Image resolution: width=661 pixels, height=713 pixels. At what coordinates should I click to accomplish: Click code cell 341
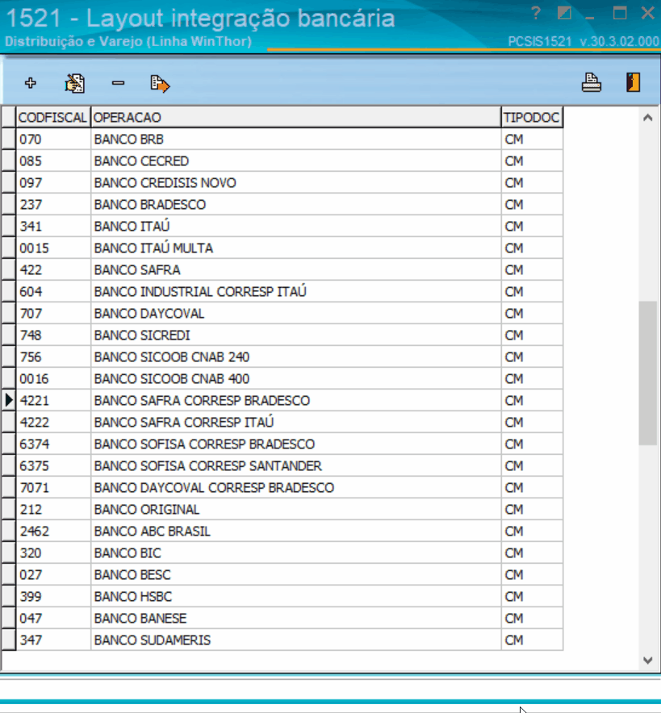click(53, 226)
